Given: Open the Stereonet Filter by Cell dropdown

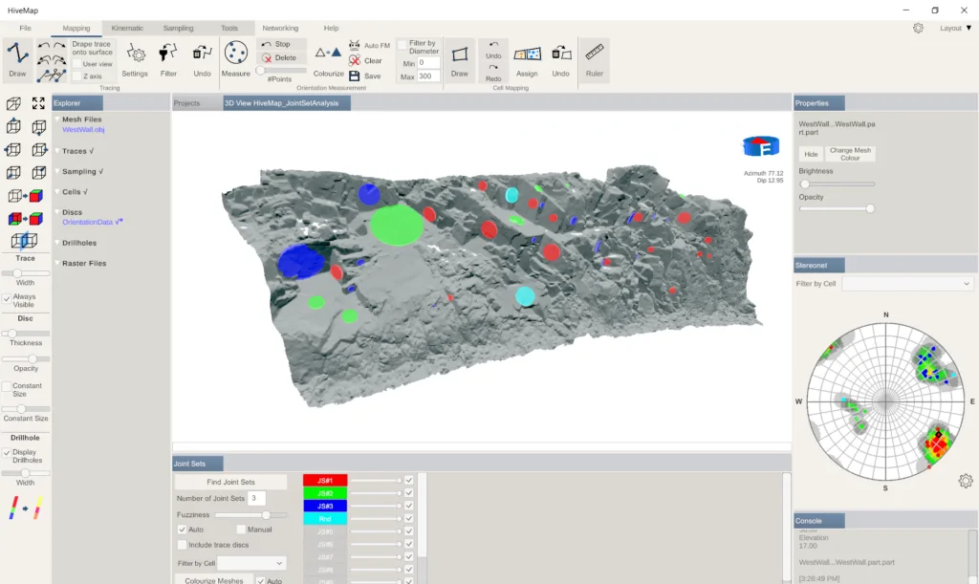Looking at the screenshot, I should pyautogui.click(x=908, y=283).
